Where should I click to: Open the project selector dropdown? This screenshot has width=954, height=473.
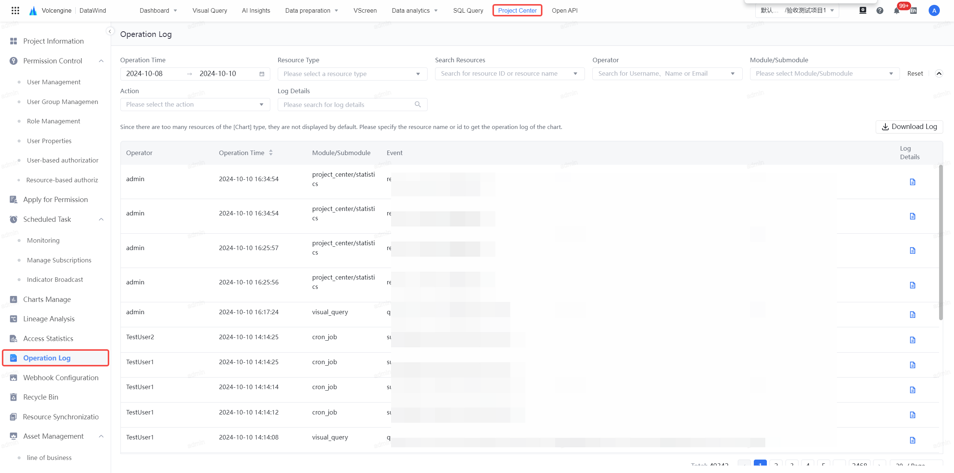click(x=797, y=10)
